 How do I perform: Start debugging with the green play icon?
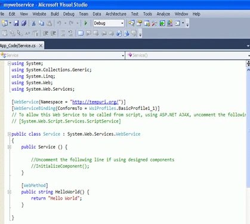tap(86, 23)
